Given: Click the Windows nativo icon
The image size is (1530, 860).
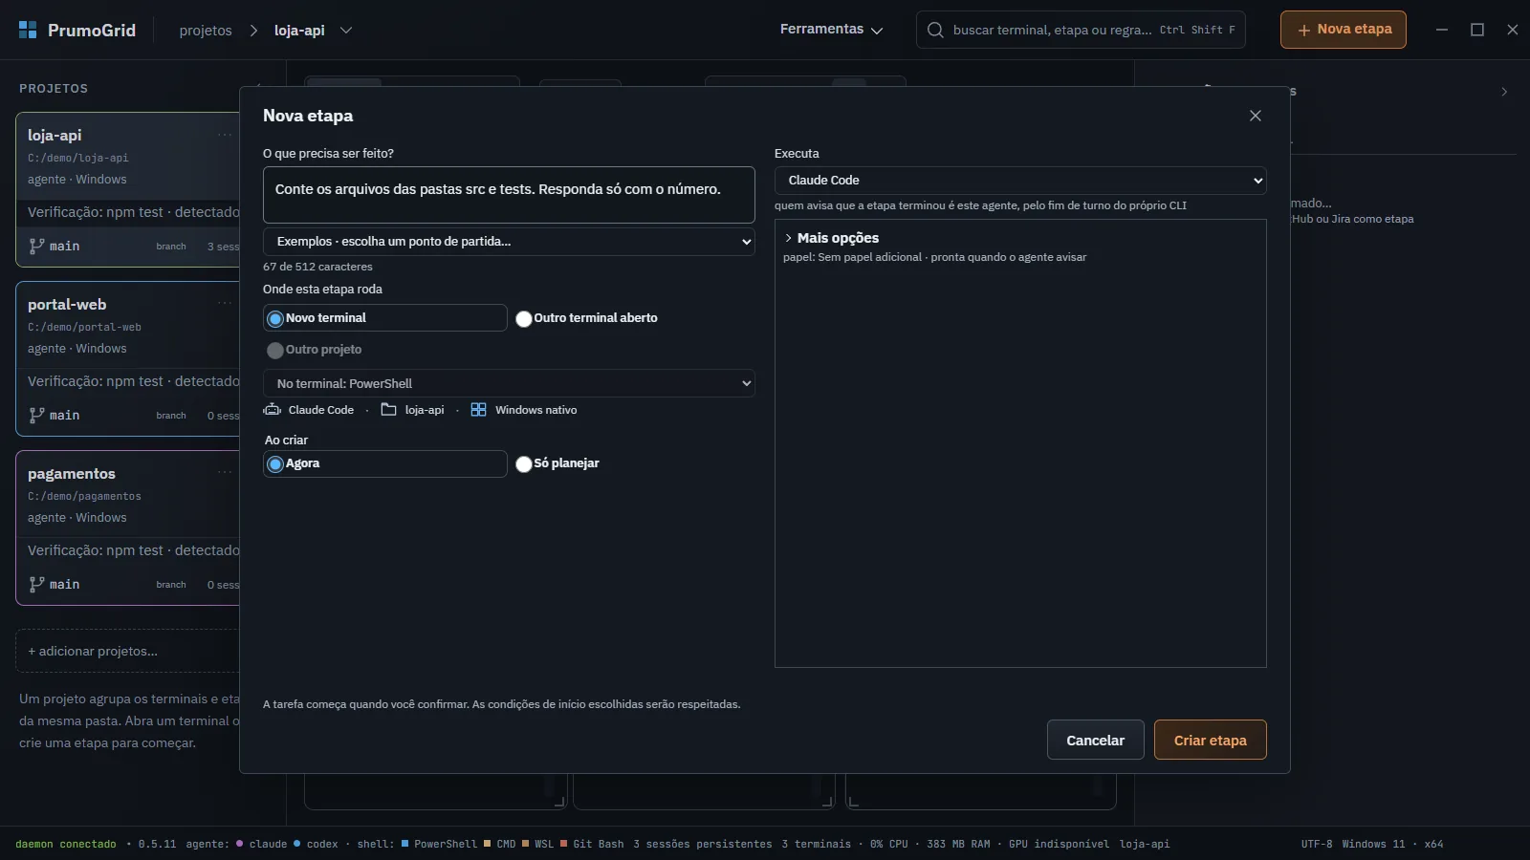Looking at the screenshot, I should tap(479, 409).
